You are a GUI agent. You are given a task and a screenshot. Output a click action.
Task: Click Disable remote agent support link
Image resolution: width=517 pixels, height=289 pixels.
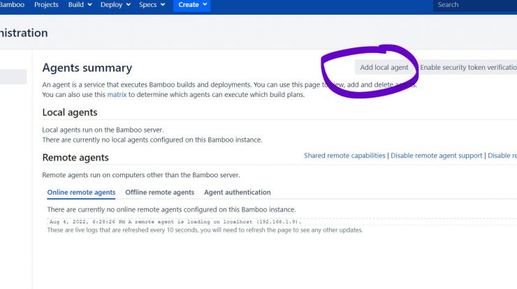click(436, 156)
